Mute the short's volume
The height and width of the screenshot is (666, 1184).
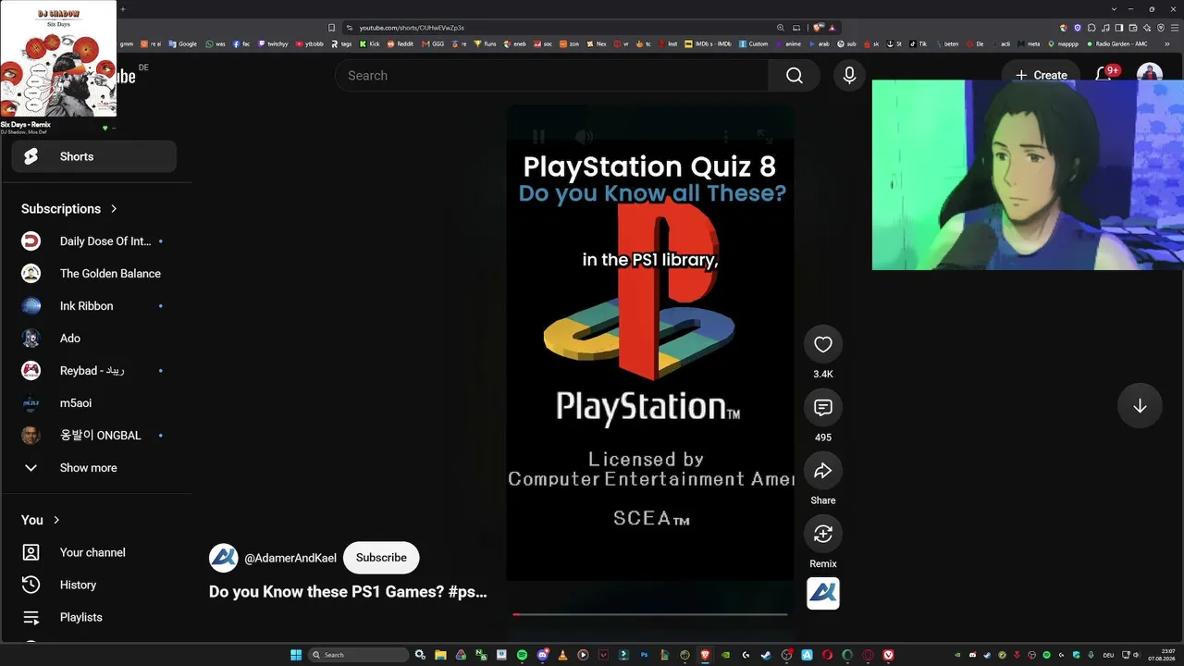pos(584,137)
